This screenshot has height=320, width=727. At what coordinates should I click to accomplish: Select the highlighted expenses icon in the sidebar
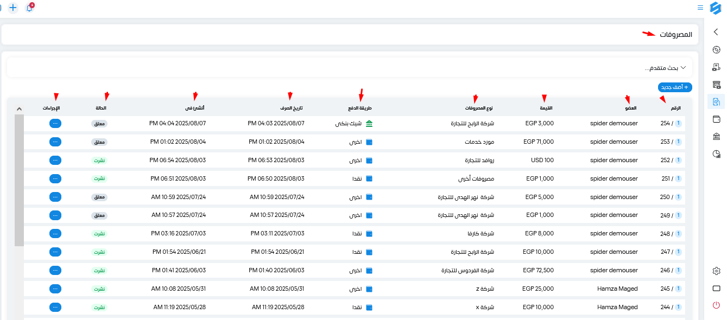click(716, 101)
